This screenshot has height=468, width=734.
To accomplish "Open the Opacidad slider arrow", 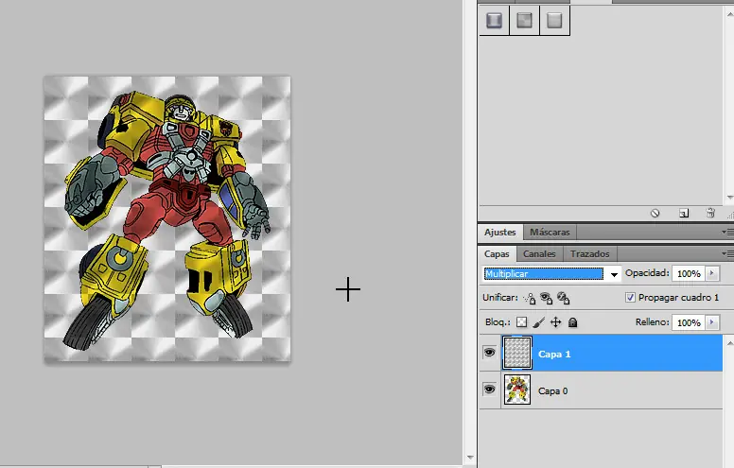I will coord(712,273).
